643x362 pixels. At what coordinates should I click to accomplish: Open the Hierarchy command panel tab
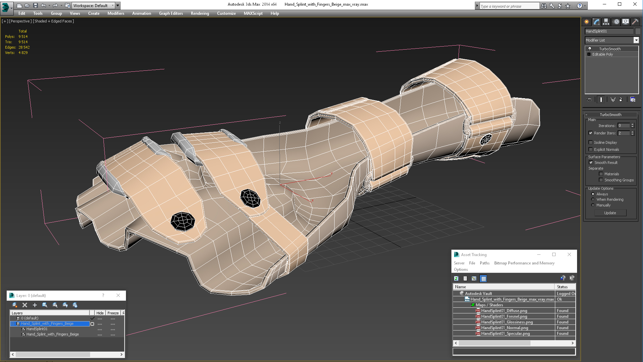pyautogui.click(x=606, y=22)
